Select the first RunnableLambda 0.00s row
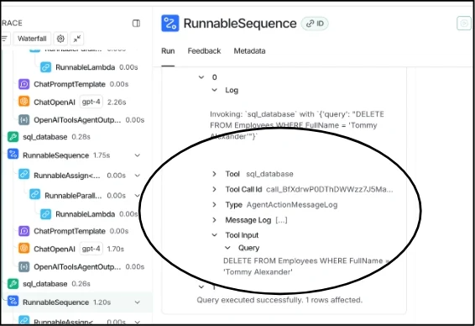Image resolution: width=475 pixels, height=326 pixels. (89, 67)
